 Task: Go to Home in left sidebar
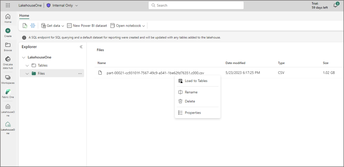(x=8, y=18)
